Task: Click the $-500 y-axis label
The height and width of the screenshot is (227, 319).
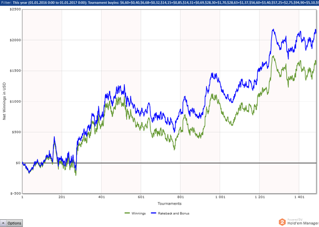Action: [15, 193]
